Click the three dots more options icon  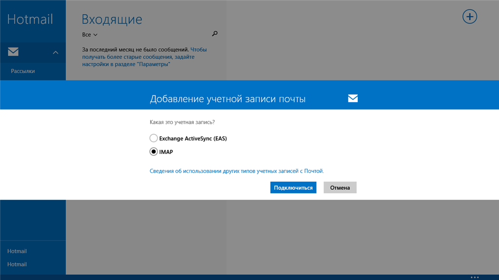[x=475, y=277]
